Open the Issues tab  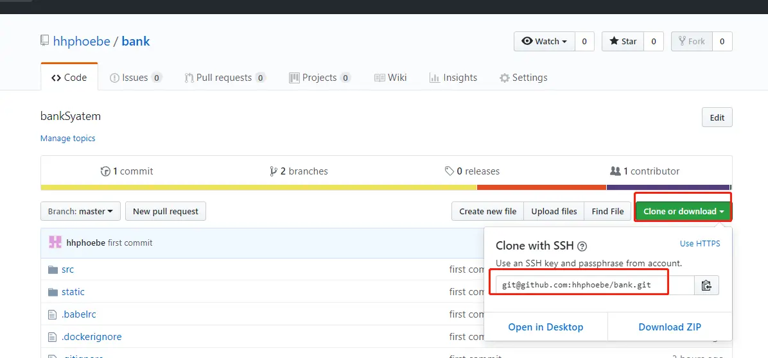click(135, 77)
